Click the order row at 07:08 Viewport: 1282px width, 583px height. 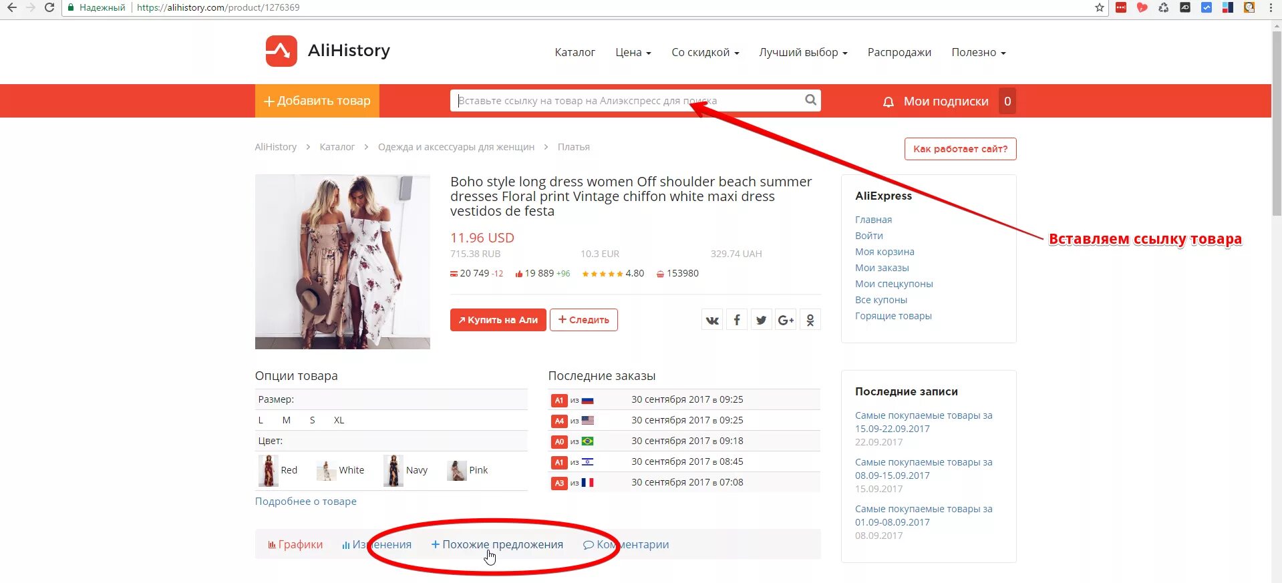point(684,482)
